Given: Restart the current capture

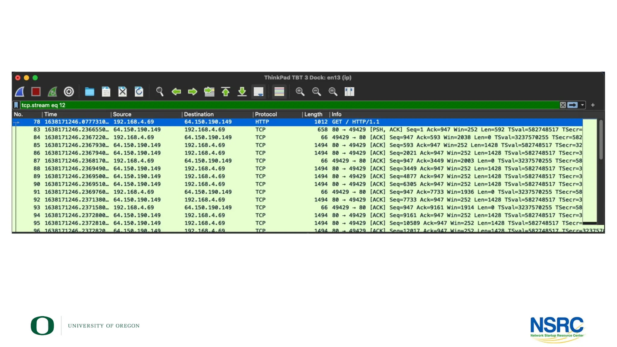Looking at the screenshot, I should [52, 92].
